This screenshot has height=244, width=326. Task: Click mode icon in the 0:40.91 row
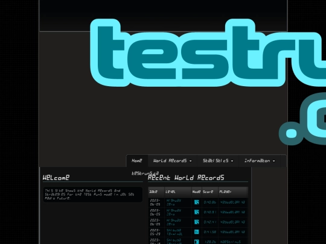(196, 212)
